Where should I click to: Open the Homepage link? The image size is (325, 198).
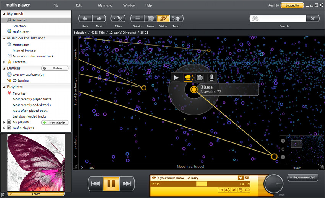(x=21, y=45)
